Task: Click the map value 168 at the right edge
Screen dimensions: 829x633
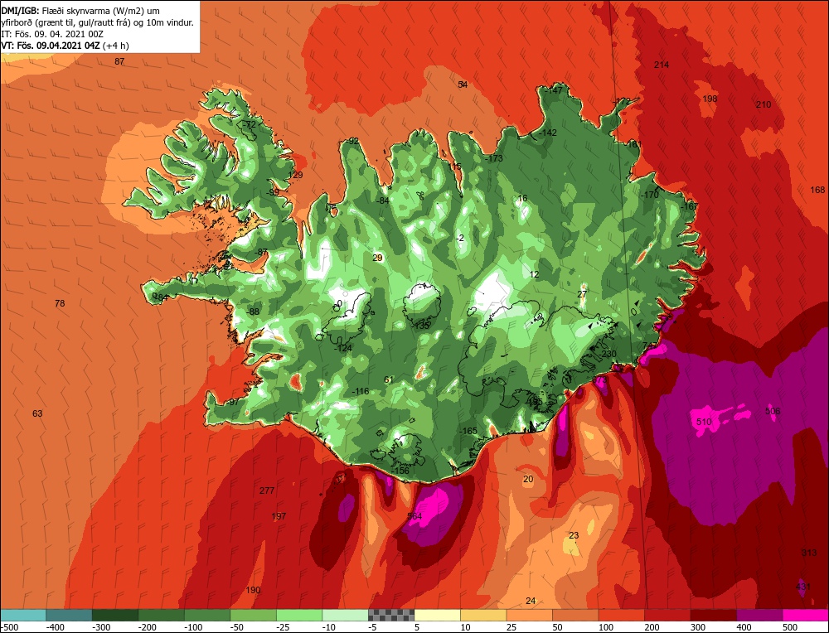Action: [817, 190]
